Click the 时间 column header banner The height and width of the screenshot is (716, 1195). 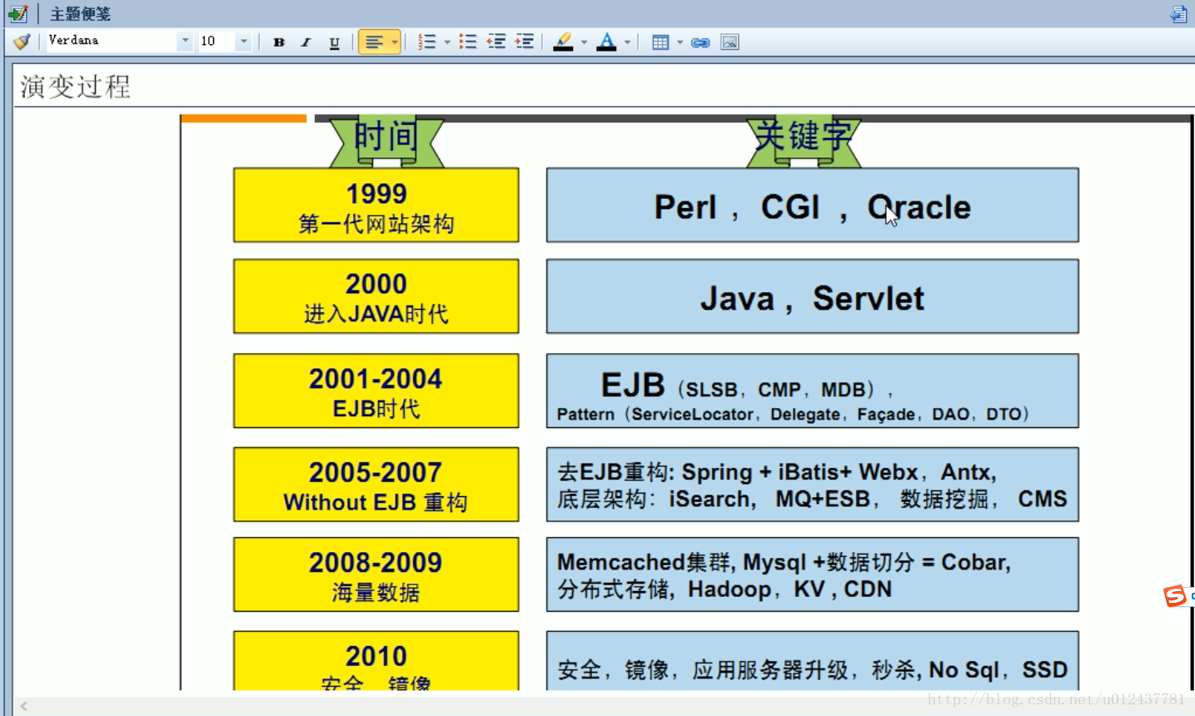pos(386,140)
